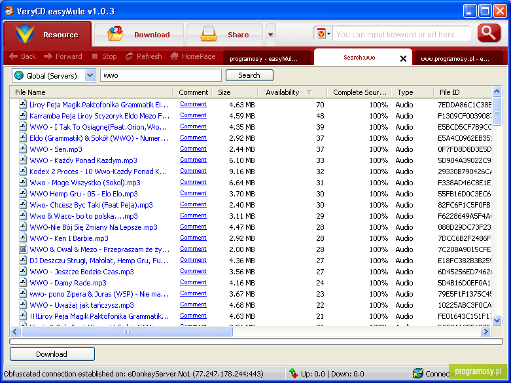Click the top keyword or url input field
Image resolution: width=511 pixels, height=383 pixels.
pos(402,34)
